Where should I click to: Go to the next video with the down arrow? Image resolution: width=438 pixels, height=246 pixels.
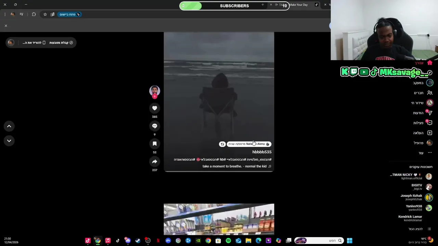pos(9,140)
